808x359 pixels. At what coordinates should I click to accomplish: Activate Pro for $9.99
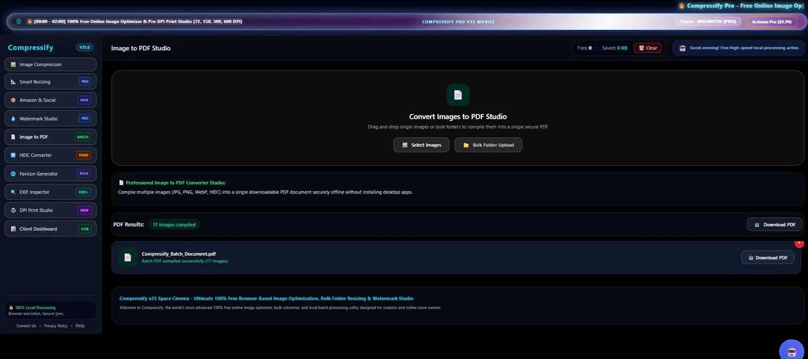pyautogui.click(x=772, y=22)
